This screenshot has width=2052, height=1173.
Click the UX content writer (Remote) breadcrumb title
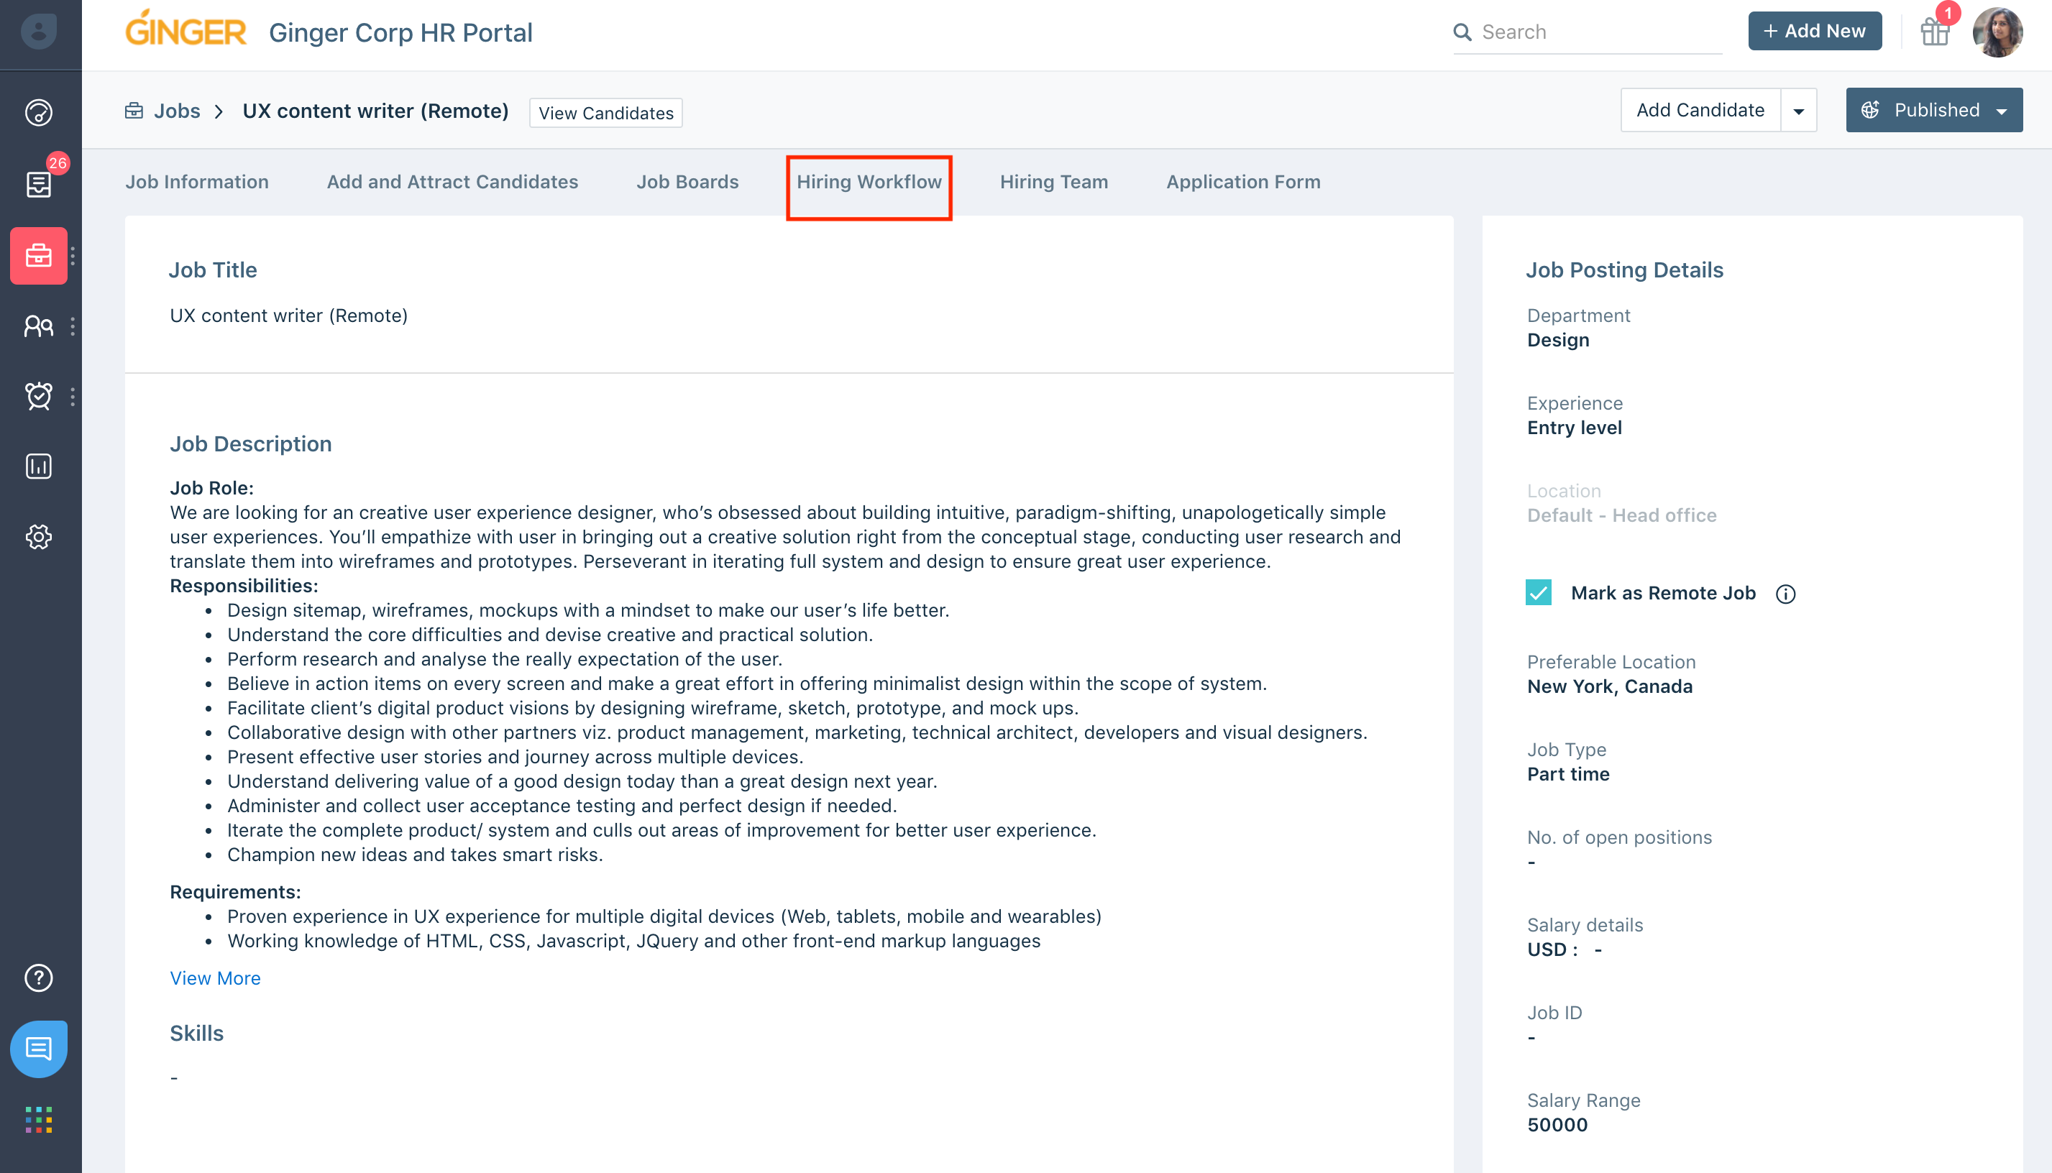[375, 111]
